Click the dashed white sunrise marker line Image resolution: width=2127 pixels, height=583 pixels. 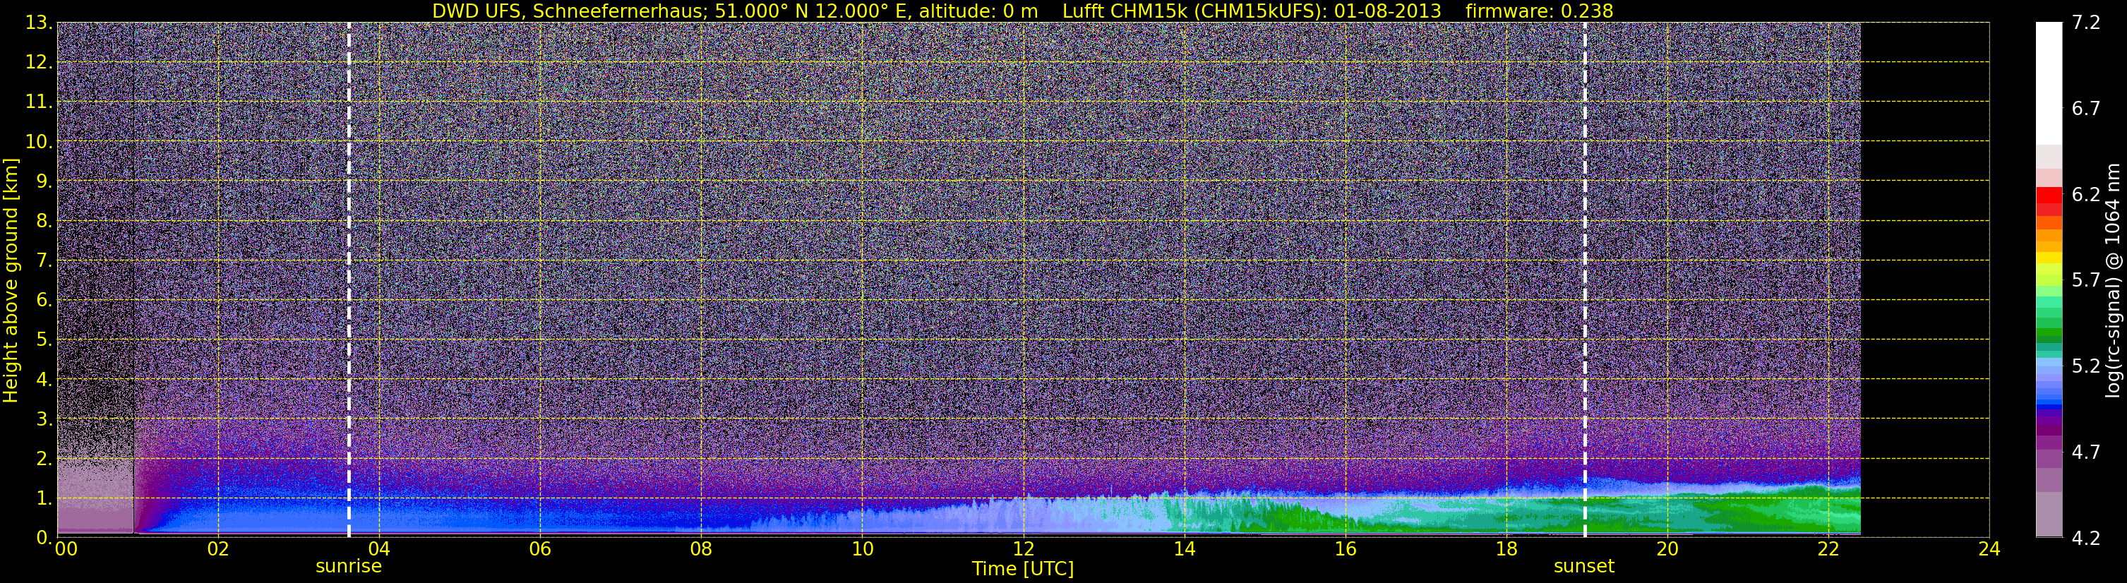tap(349, 280)
